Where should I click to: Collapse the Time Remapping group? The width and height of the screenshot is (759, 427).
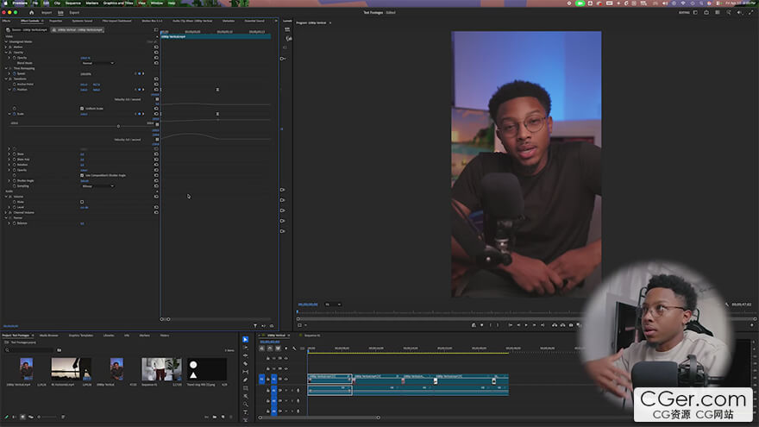pos(6,68)
